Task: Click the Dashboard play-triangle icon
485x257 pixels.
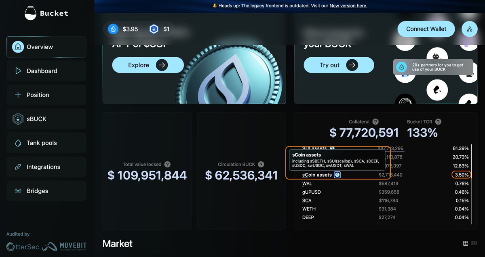Action: click(18, 71)
